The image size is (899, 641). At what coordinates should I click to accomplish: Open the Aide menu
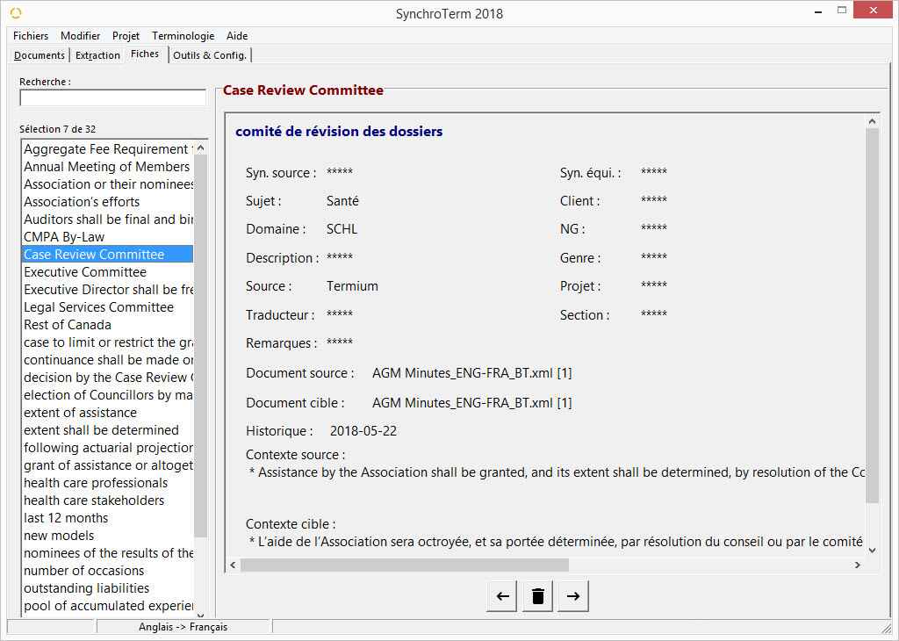[x=237, y=36]
